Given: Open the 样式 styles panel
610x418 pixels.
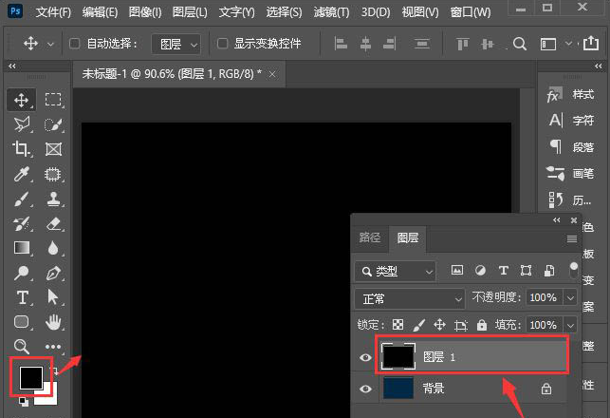Looking at the screenshot, I should point(571,95).
